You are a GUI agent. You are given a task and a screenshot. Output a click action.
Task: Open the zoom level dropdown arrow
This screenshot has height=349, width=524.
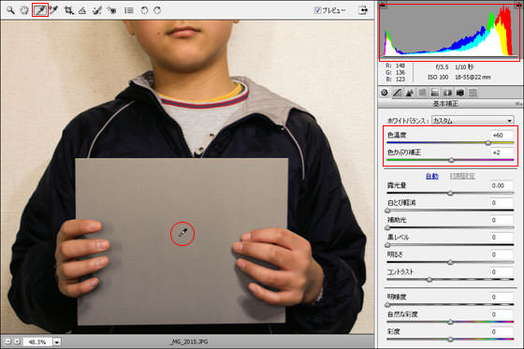[x=57, y=342]
